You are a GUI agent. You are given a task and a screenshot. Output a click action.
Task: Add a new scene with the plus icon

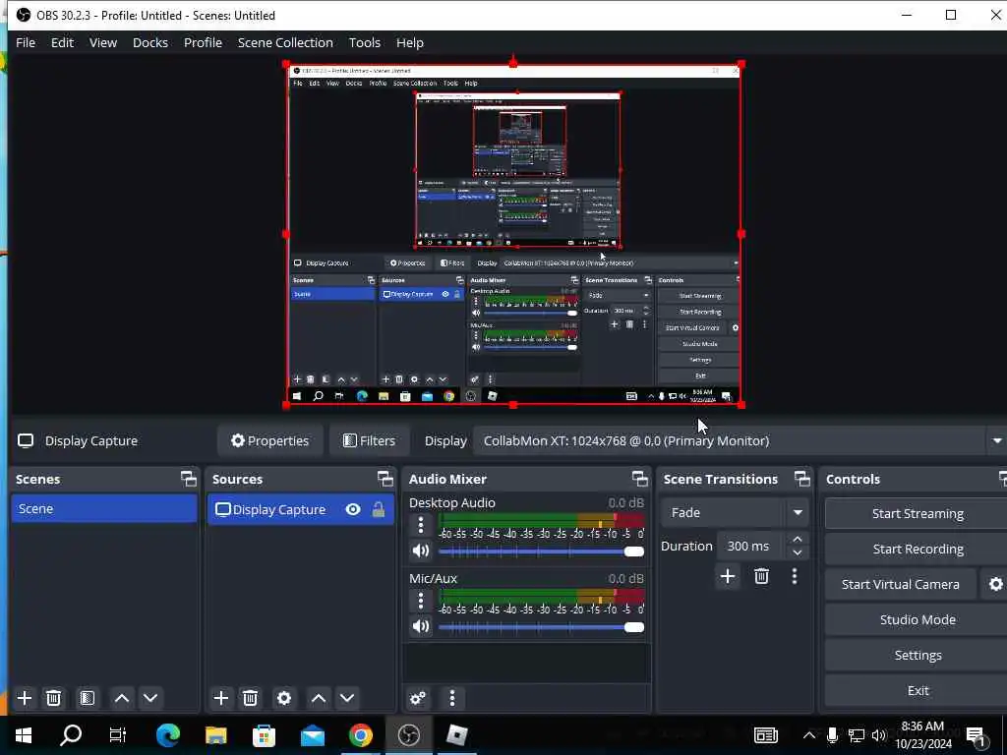(25, 698)
